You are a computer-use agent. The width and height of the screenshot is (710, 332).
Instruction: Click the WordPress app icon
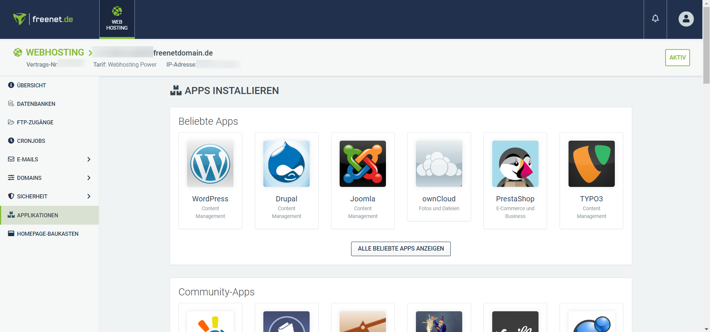tap(210, 164)
